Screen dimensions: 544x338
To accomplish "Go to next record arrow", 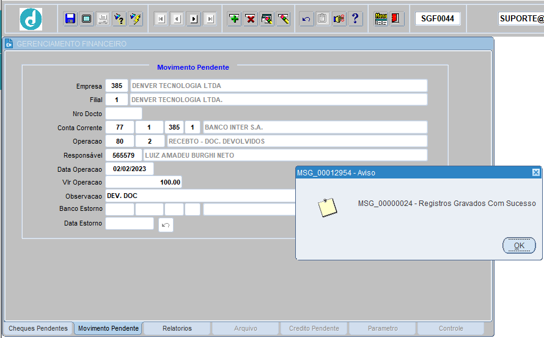I will pyautogui.click(x=194, y=19).
